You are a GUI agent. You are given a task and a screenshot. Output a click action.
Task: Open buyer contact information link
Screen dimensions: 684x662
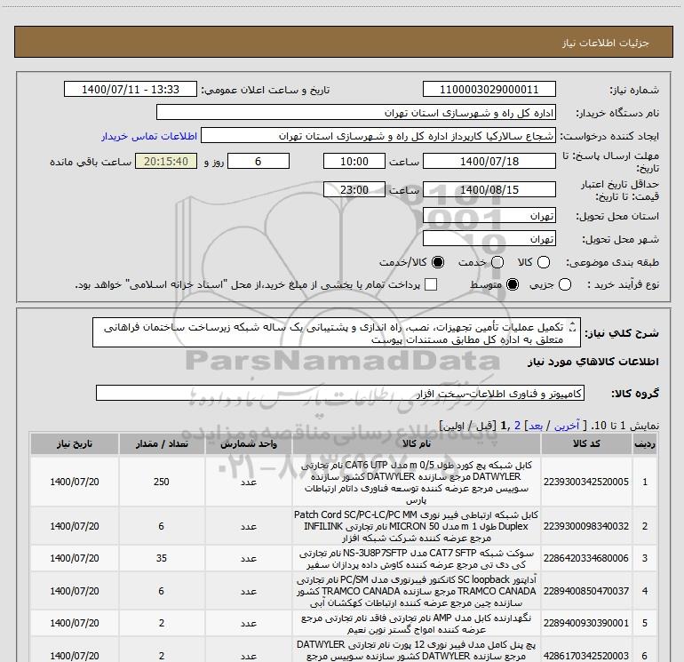click(x=149, y=136)
